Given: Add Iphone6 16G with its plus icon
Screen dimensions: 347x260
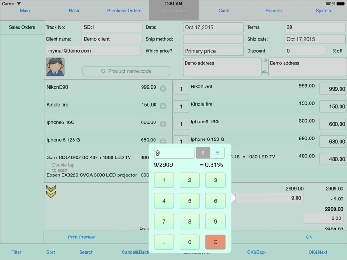Looking at the screenshot, I should (163, 124).
